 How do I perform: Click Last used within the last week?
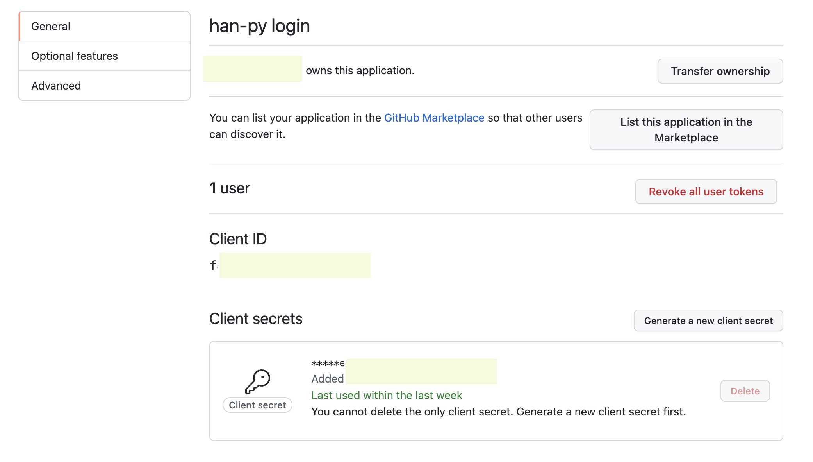(x=386, y=395)
